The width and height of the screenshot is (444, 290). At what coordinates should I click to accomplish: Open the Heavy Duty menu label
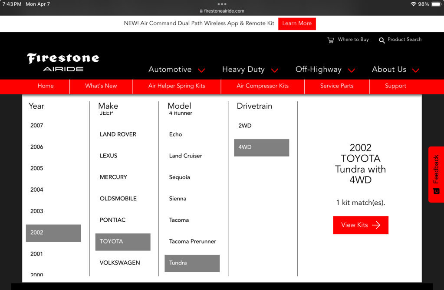tap(243, 69)
